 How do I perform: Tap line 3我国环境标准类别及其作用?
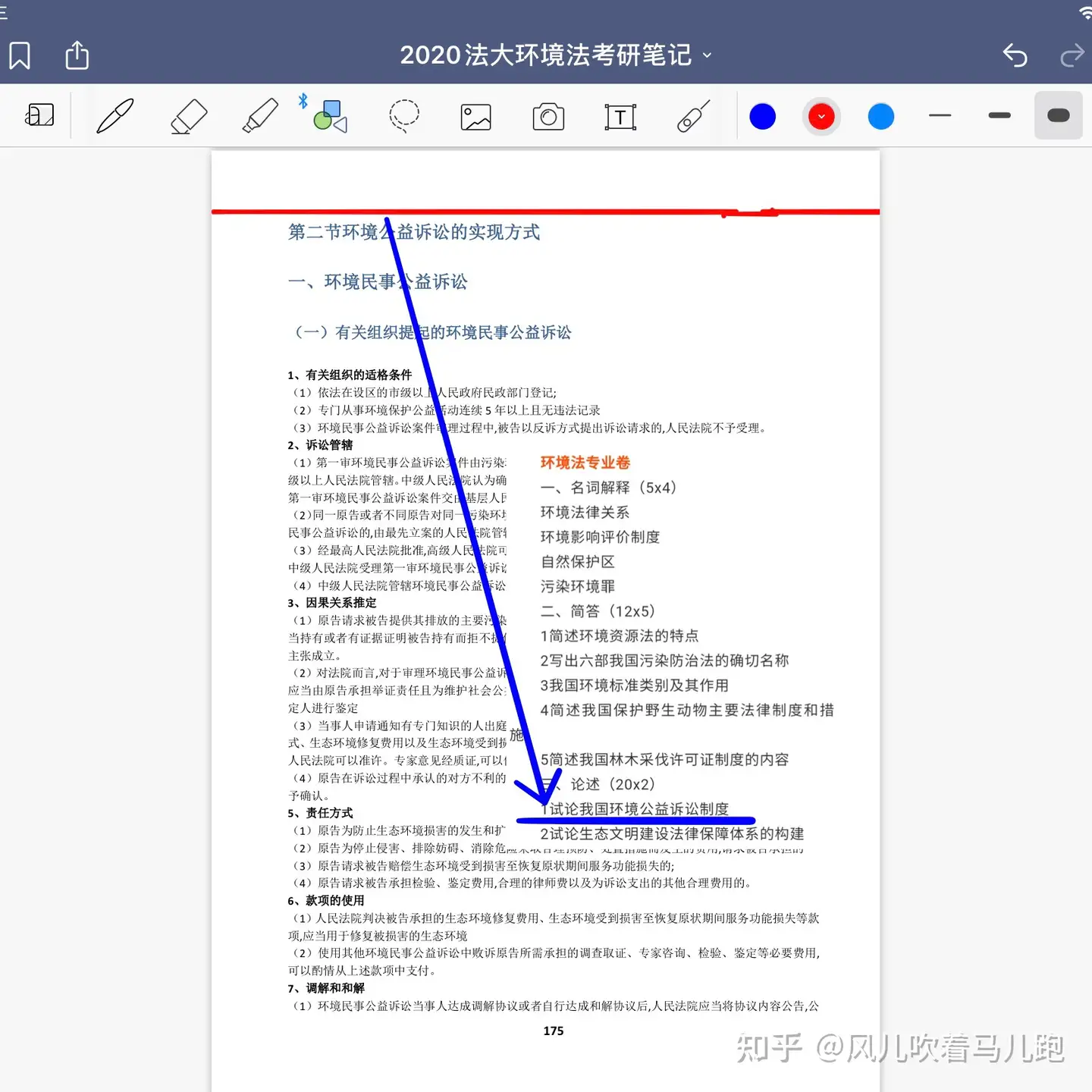tap(634, 686)
